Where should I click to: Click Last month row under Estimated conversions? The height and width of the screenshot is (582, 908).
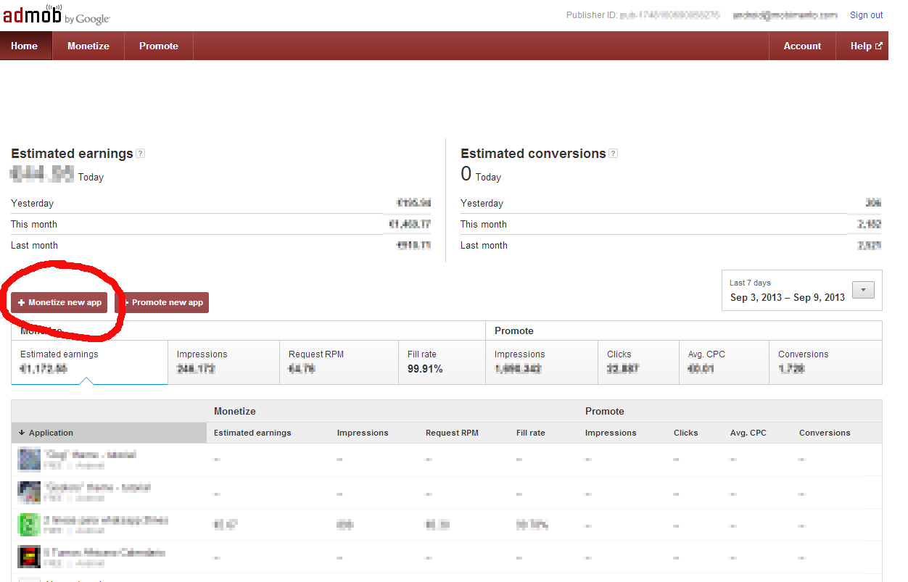click(671, 246)
